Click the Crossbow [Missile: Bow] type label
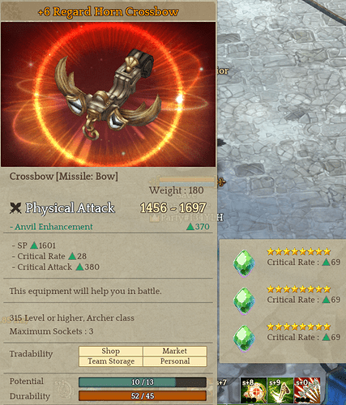Screen dimensions: 346x405 click(x=64, y=177)
